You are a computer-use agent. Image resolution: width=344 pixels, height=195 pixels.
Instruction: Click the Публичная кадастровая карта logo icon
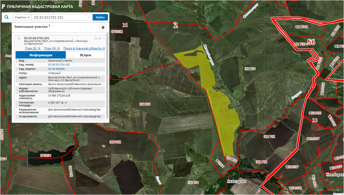click(3, 6)
